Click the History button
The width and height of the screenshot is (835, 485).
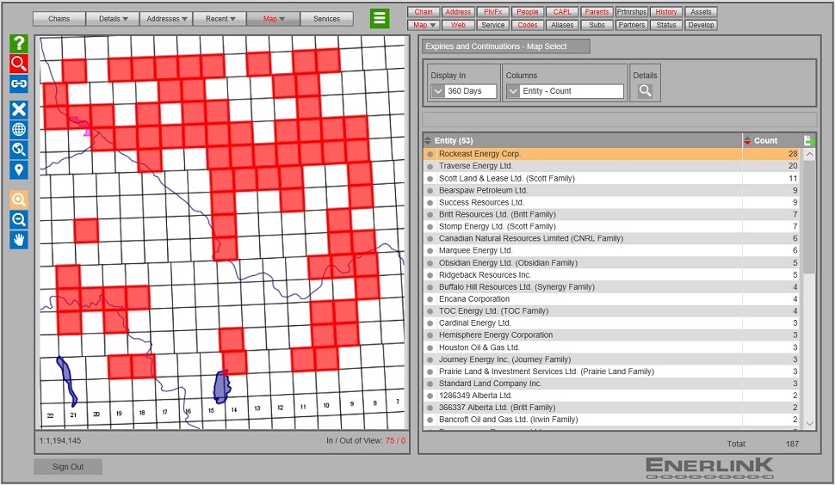pyautogui.click(x=666, y=12)
